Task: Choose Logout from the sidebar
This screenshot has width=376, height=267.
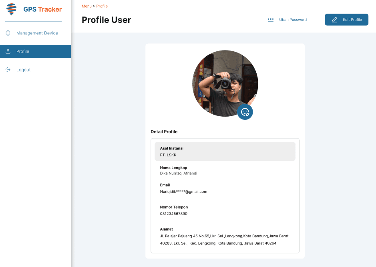Action: pos(24,70)
